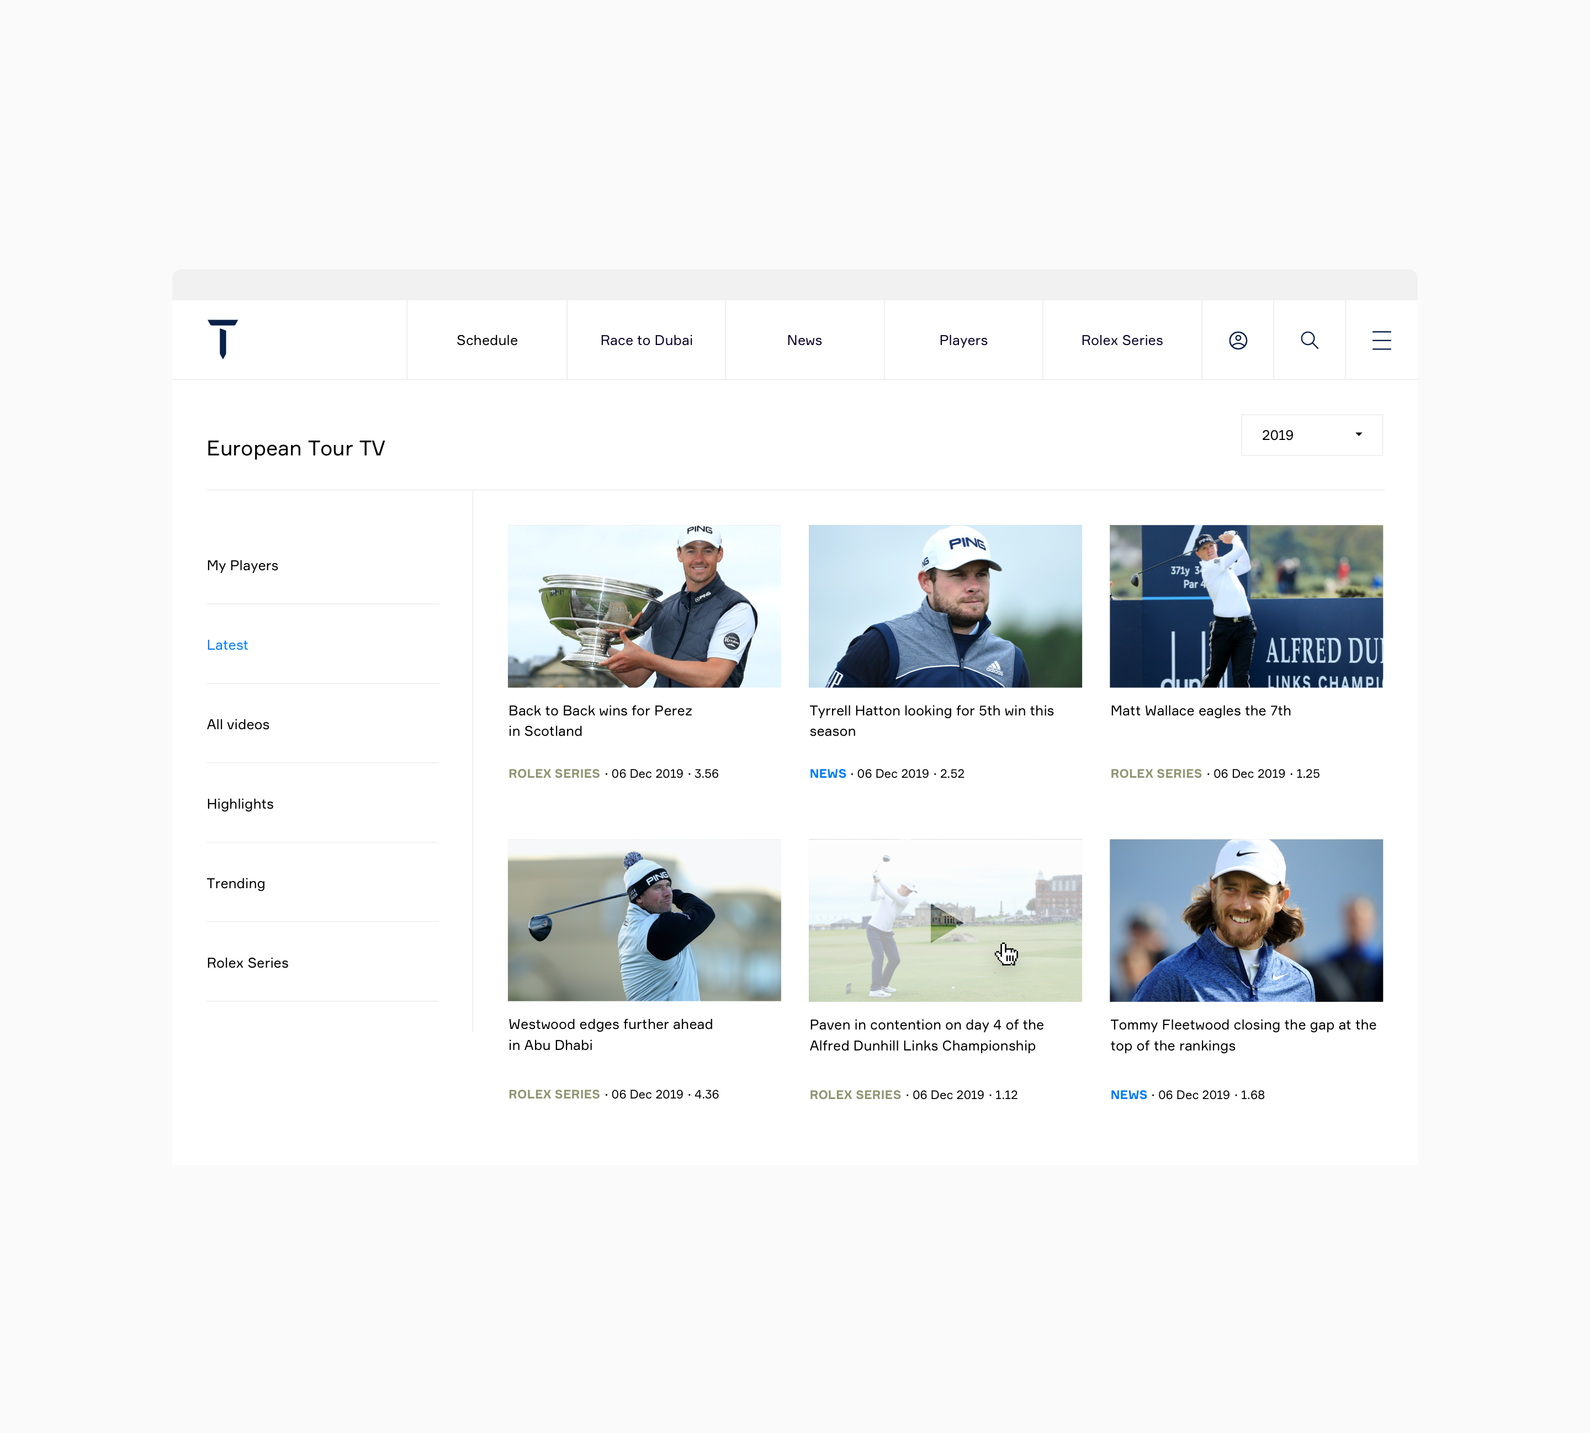
Task: Open the Perez trophy video thumbnail
Action: (x=644, y=606)
